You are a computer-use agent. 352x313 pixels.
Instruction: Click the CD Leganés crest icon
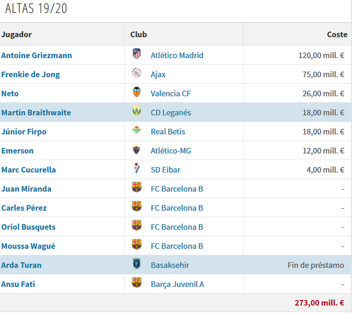pos(136,111)
